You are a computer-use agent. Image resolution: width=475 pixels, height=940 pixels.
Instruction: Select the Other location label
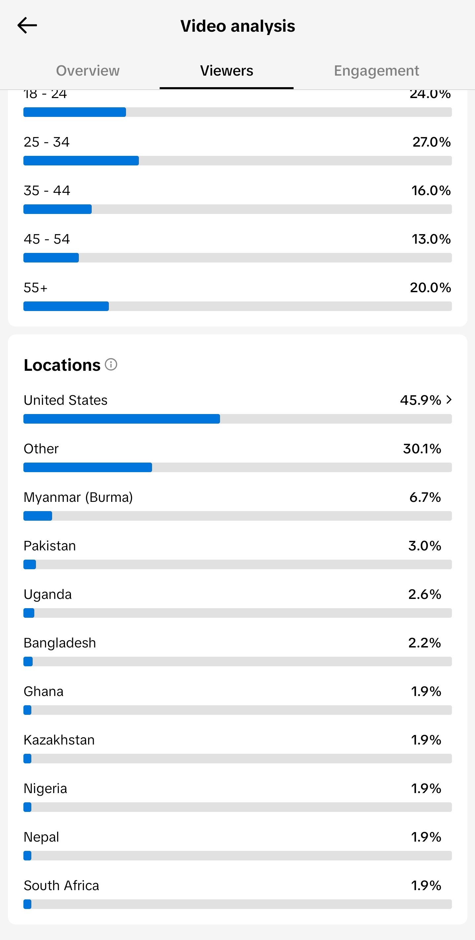click(x=41, y=448)
